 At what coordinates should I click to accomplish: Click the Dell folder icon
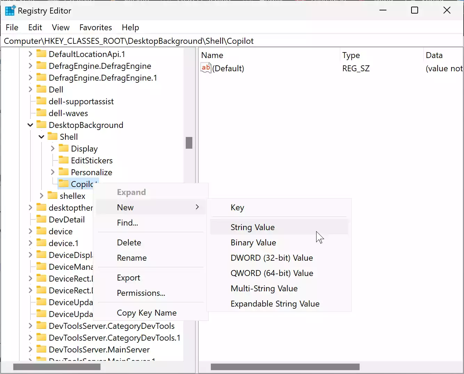point(41,89)
